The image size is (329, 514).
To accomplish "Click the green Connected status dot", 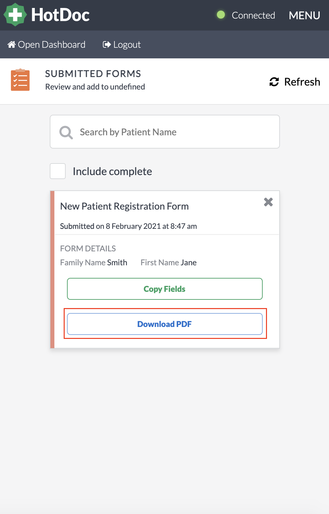I will point(221,15).
